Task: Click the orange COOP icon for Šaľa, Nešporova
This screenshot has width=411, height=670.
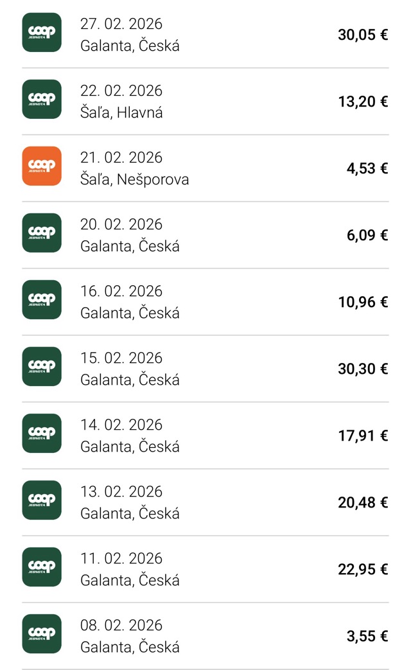Action: [42, 166]
